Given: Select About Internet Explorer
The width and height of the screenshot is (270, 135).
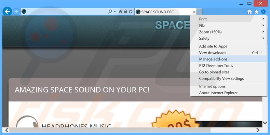Looking at the screenshot, I should tap(229, 93).
